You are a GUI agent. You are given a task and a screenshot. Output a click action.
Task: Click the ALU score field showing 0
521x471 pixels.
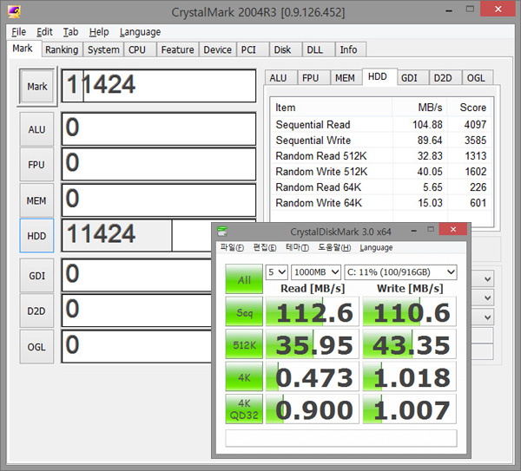coord(159,128)
